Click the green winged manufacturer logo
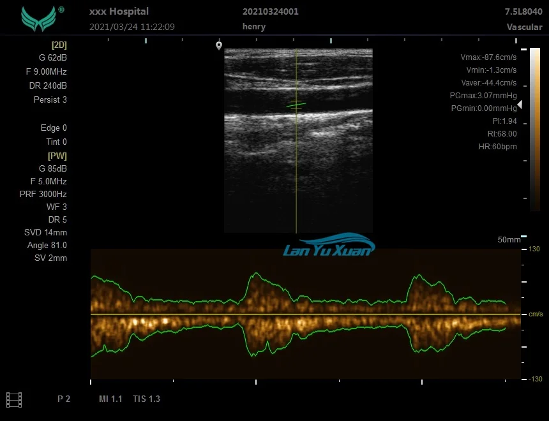Image resolution: width=549 pixels, height=421 pixels. [x=38, y=19]
